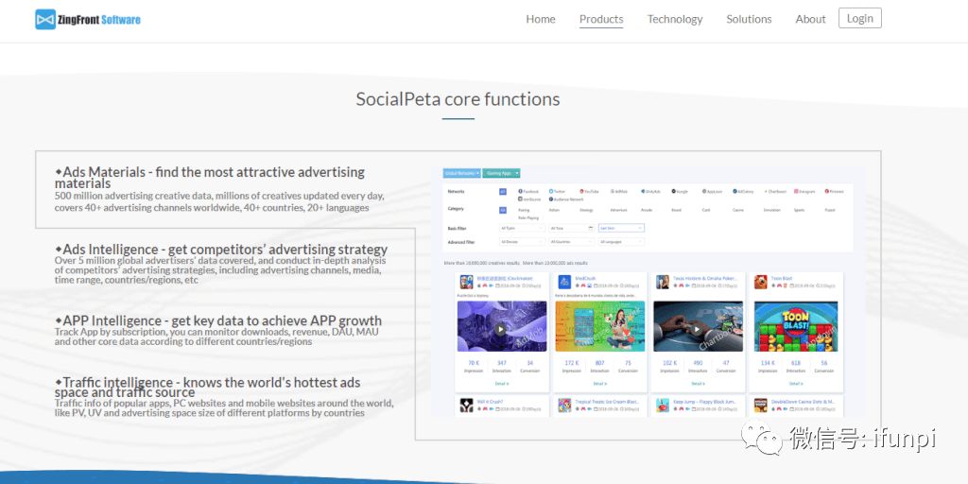Select the Chartboost network filter

(775, 191)
